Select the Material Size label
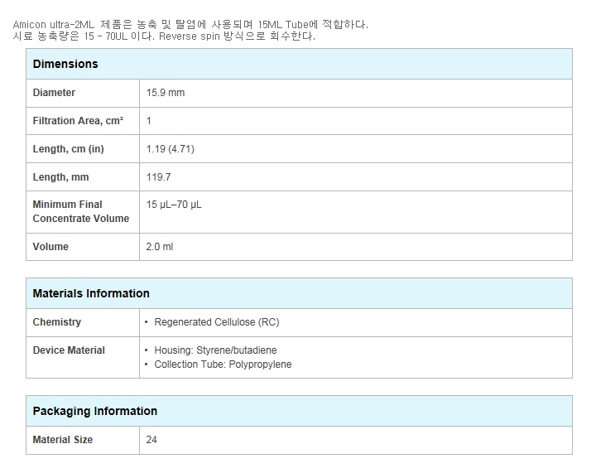This screenshot has width=596, height=473. click(x=63, y=440)
